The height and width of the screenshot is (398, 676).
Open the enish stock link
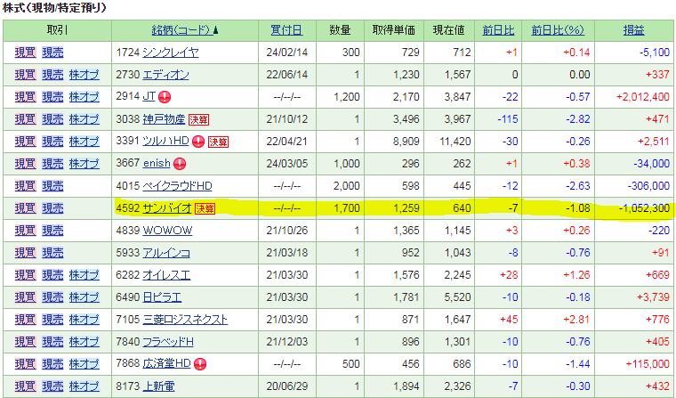click(157, 163)
